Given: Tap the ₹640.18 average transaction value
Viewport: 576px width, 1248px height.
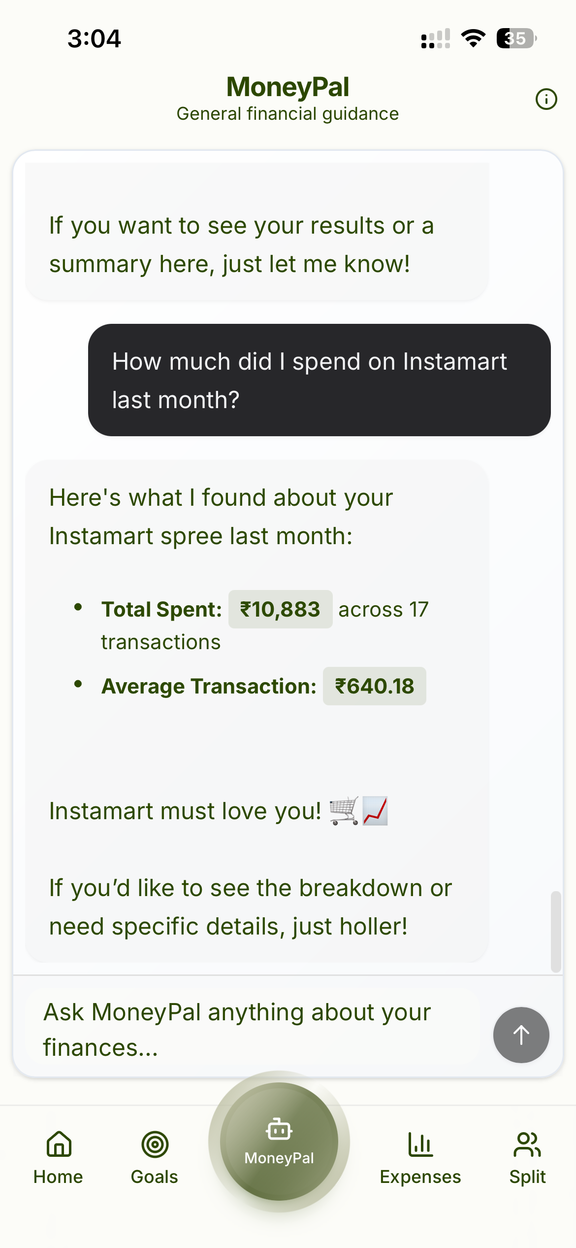Looking at the screenshot, I should point(374,686).
